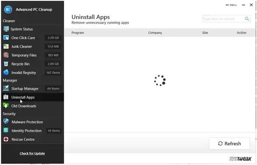Image resolution: width=257 pixels, height=165 pixels.
Task: Sort by Size column header
Action: click(x=205, y=33)
